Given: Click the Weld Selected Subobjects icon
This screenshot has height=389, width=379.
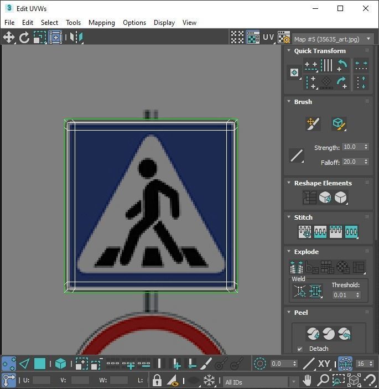Looking at the screenshot, I should point(315,291).
